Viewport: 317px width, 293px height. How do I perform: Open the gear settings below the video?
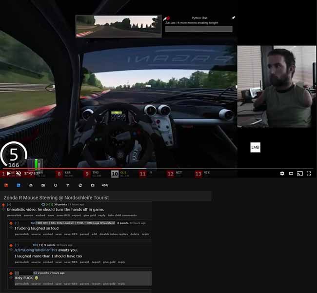coord(31,185)
